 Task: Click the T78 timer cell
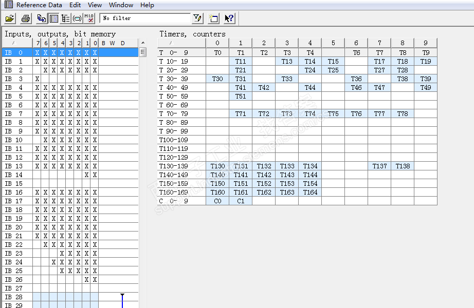402,113
